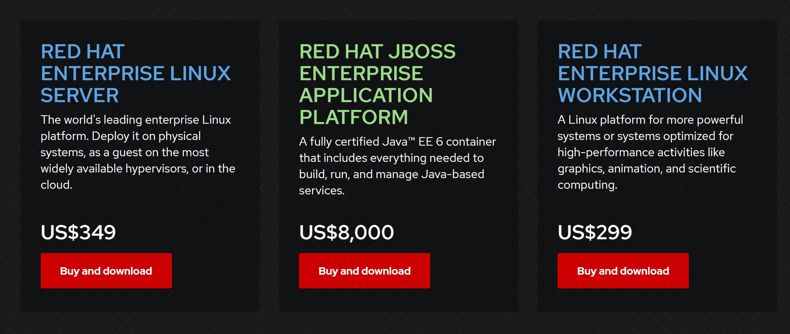Click the green word "PLATFORM" in JBoss title
The image size is (790, 334).
(353, 117)
